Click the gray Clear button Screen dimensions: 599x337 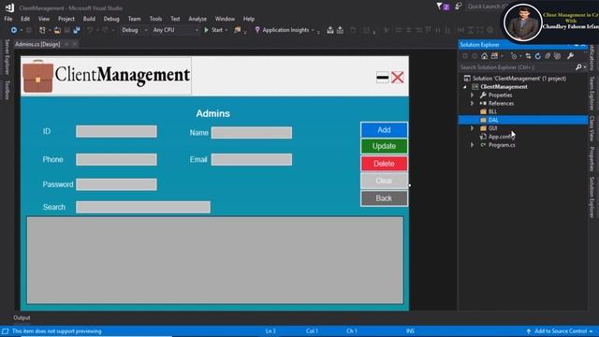(x=384, y=181)
